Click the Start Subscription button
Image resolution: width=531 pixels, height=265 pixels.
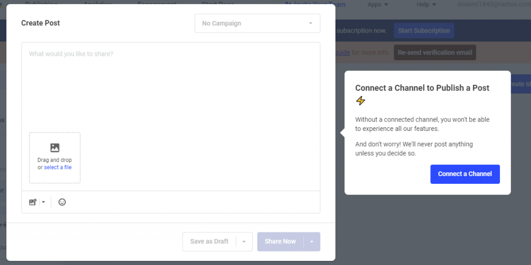pos(424,31)
